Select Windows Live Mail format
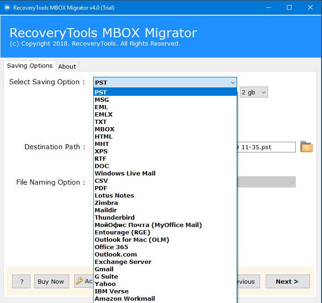Screen dimensions: 322x303 (125, 173)
